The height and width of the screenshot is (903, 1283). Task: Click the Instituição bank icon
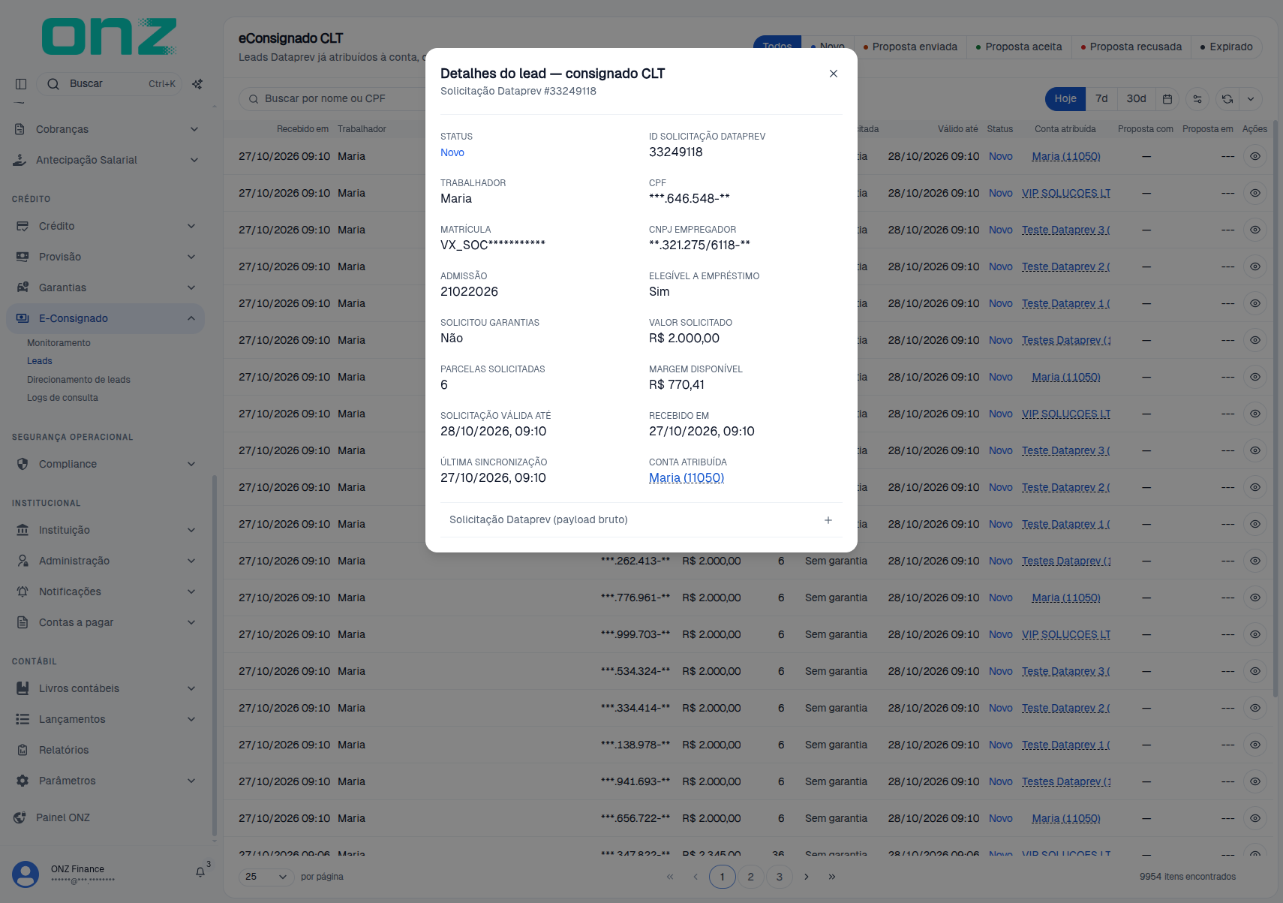[x=23, y=530]
